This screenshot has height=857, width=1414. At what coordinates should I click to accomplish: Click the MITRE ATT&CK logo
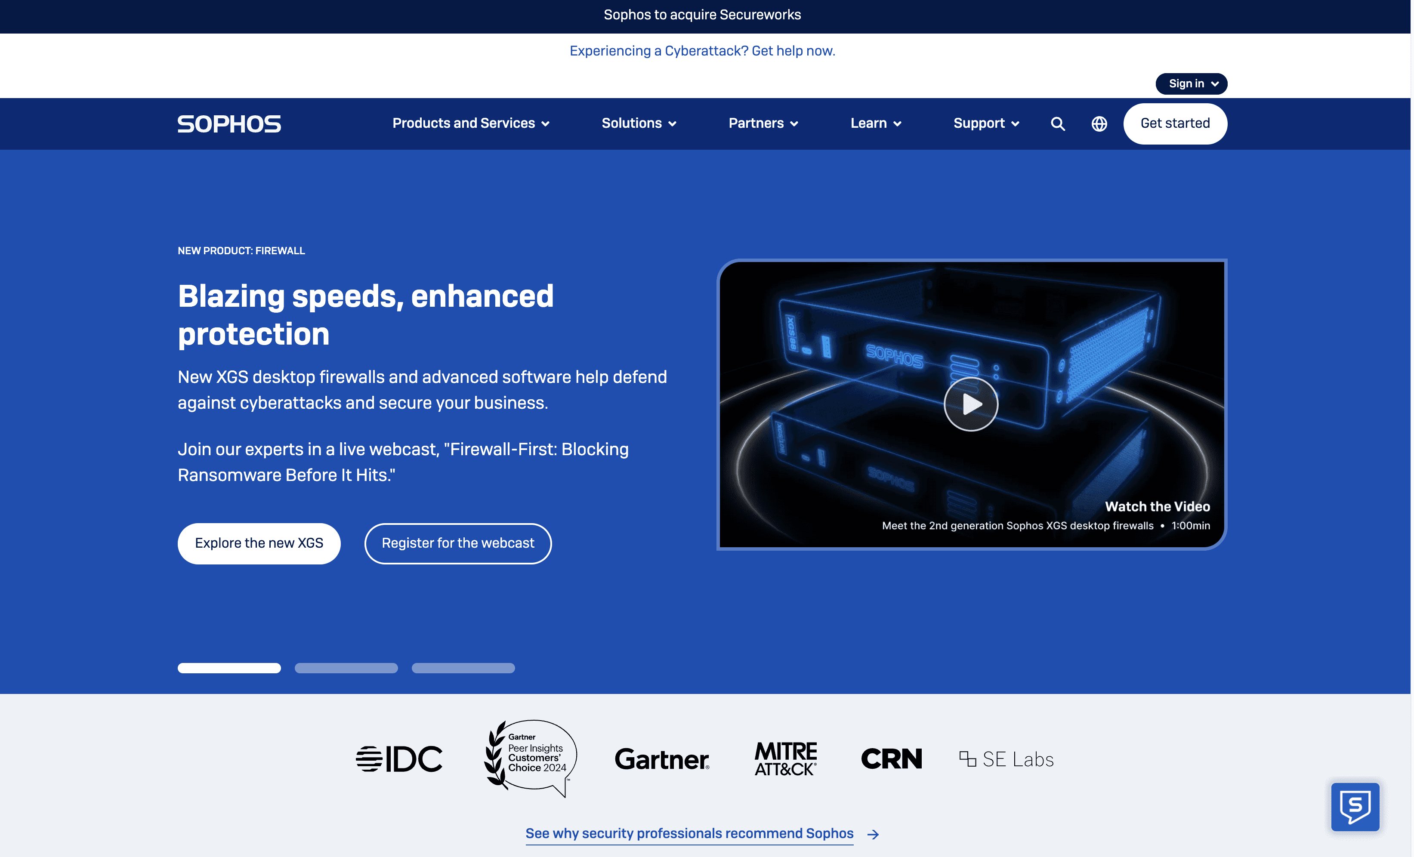(786, 758)
